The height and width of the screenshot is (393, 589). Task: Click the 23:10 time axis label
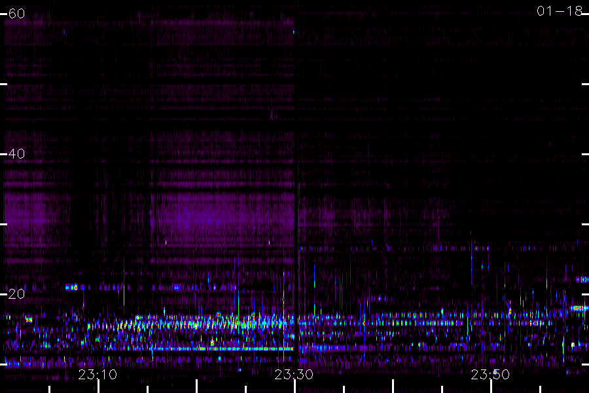(x=98, y=375)
